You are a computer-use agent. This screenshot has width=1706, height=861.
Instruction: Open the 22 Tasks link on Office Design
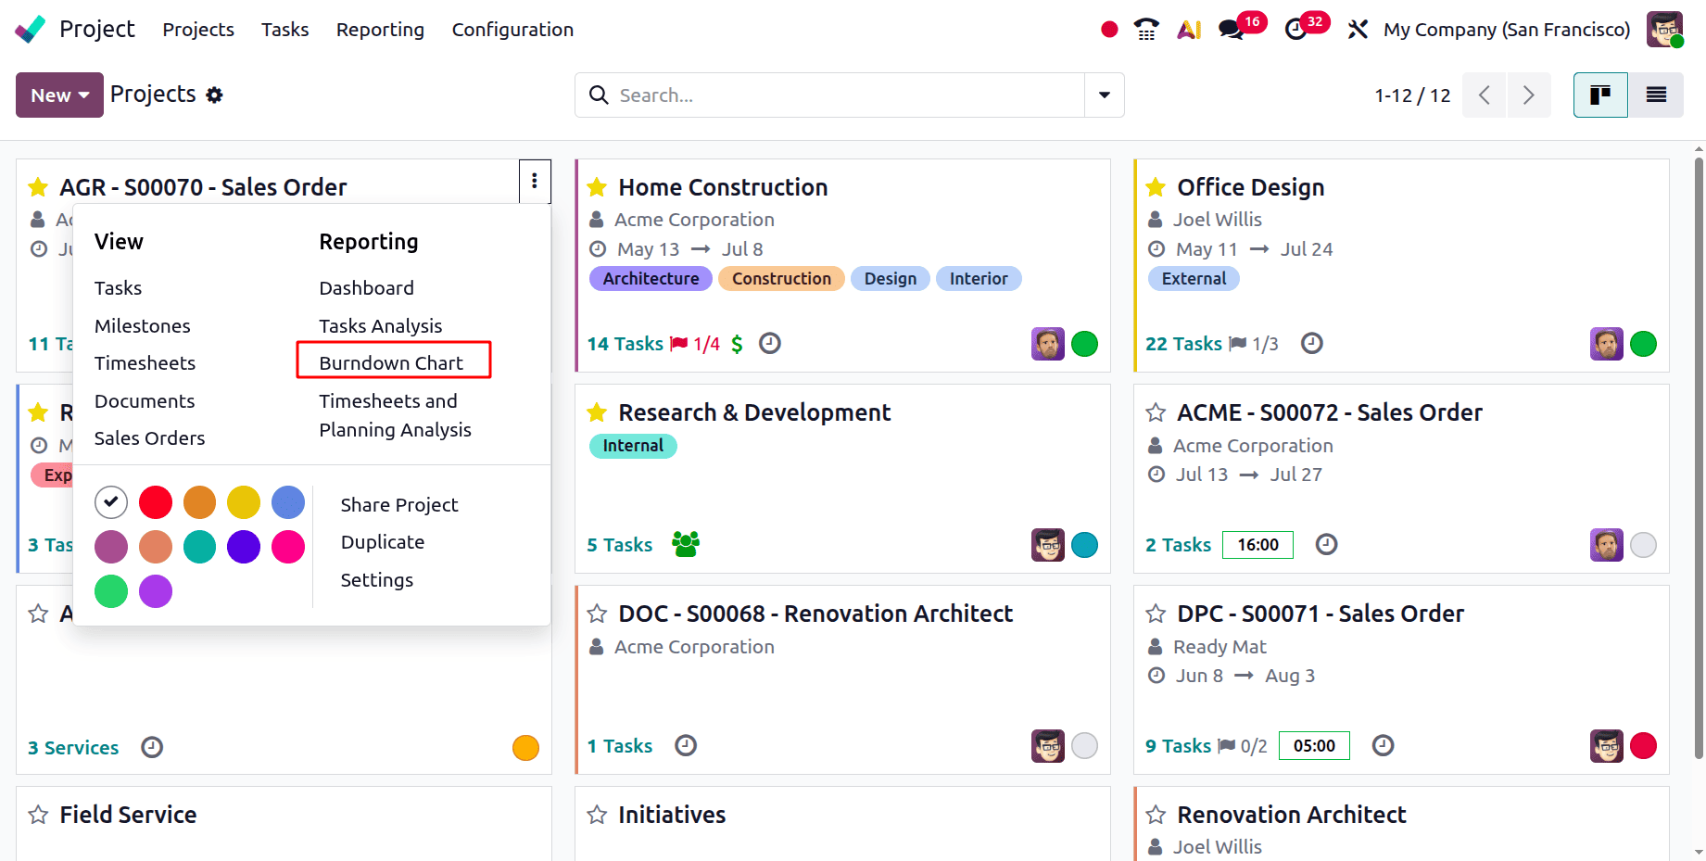[x=1183, y=344]
